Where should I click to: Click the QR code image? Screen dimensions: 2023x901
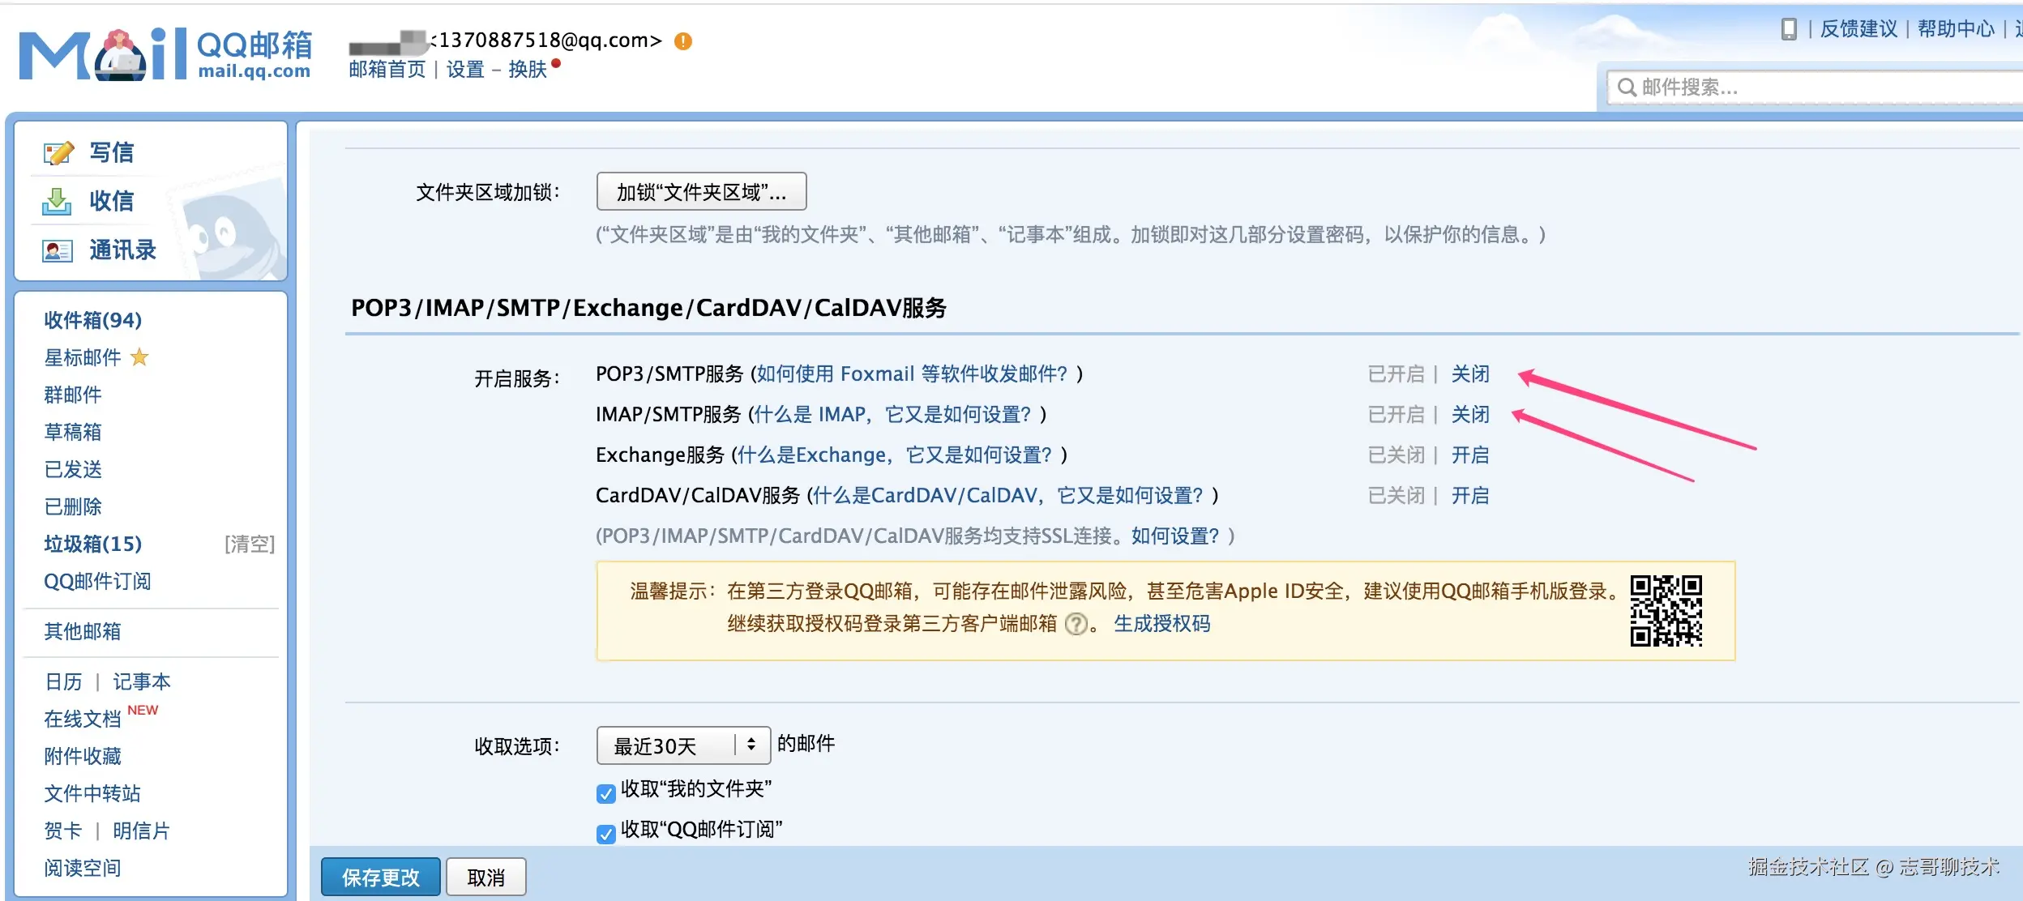pos(1666,611)
